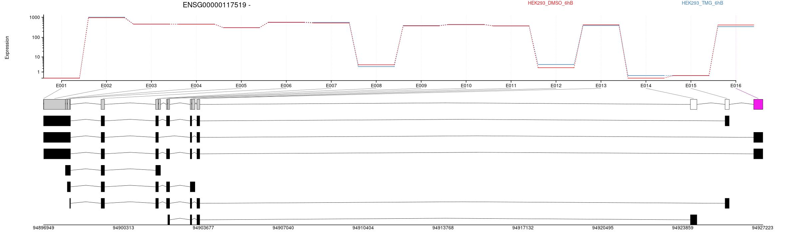Viewport: 799px width, 233px height.
Task: Click the exon label E009
Action: pyautogui.click(x=421, y=86)
